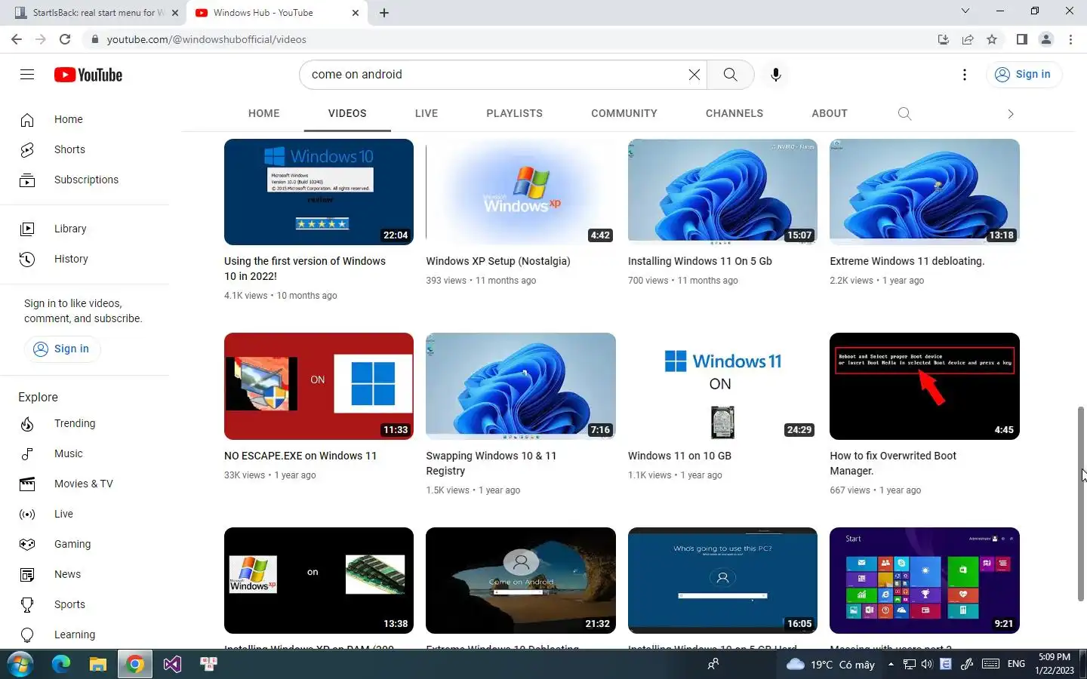This screenshot has width=1087, height=679.
Task: Expand the system tray hidden icons arrow
Action: pyautogui.click(x=891, y=664)
